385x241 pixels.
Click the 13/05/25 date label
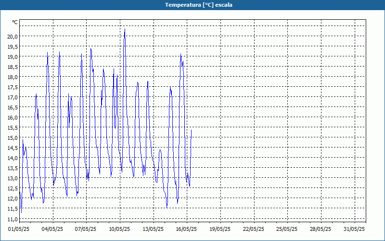(153, 229)
